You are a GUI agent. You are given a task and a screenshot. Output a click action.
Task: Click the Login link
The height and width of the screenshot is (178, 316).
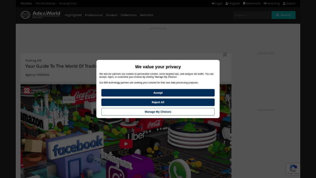[x=217, y=3]
